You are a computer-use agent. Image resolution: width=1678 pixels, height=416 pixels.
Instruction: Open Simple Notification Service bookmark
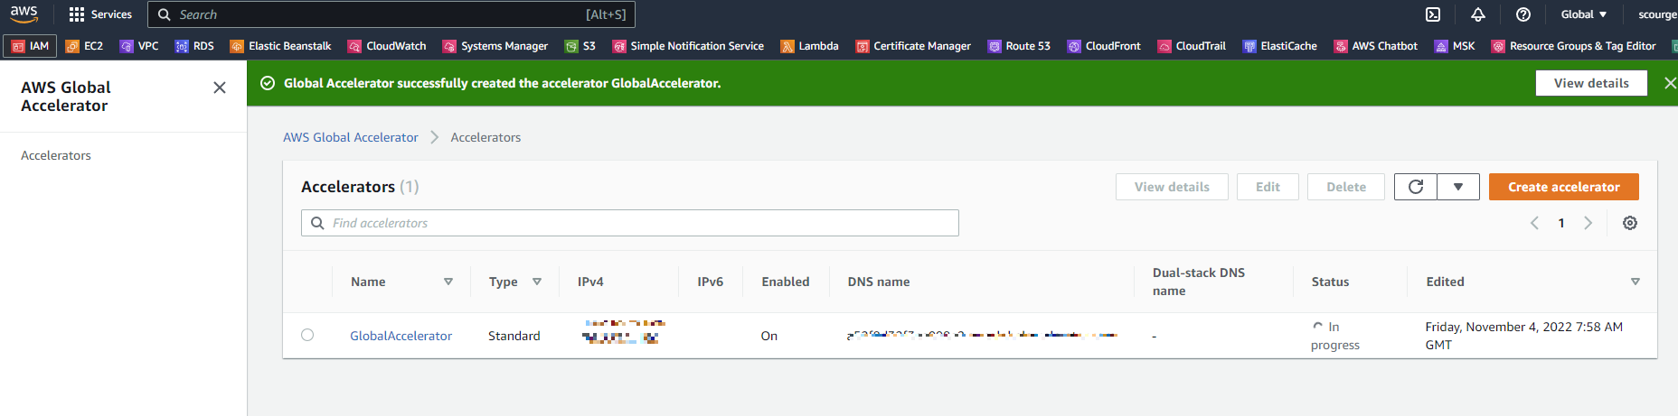point(688,46)
